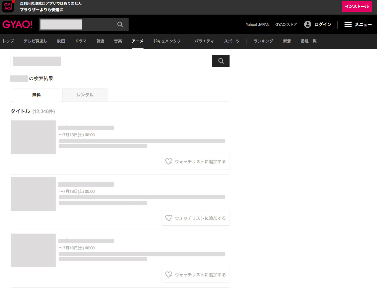This screenshot has height=288, width=377.
Task: Open the hamburger メニュー icon
Action: pos(348,24)
